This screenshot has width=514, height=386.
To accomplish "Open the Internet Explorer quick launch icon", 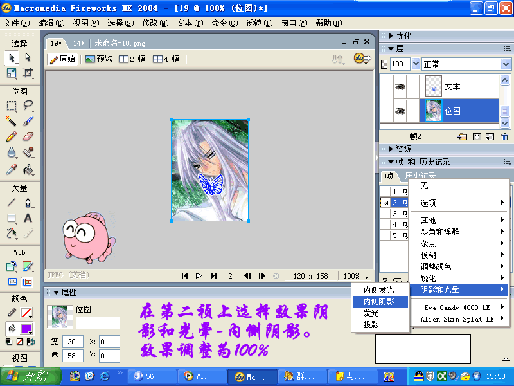I will (105, 376).
